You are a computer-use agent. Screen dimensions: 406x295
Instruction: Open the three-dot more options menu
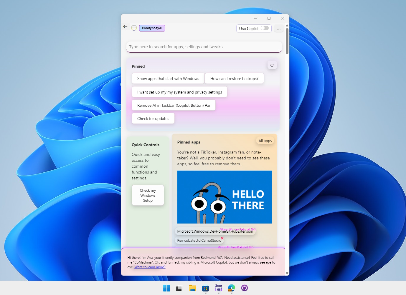coord(279,29)
